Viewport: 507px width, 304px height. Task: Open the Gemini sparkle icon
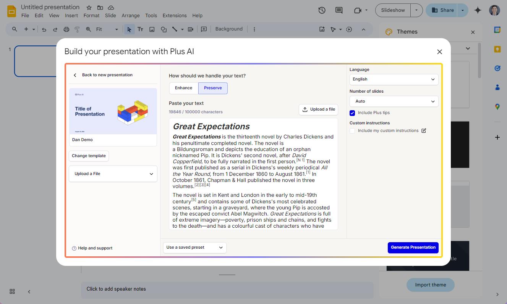(x=478, y=10)
